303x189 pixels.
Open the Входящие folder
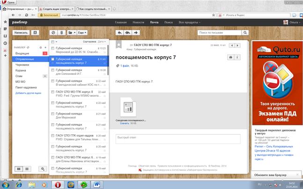[22, 53]
